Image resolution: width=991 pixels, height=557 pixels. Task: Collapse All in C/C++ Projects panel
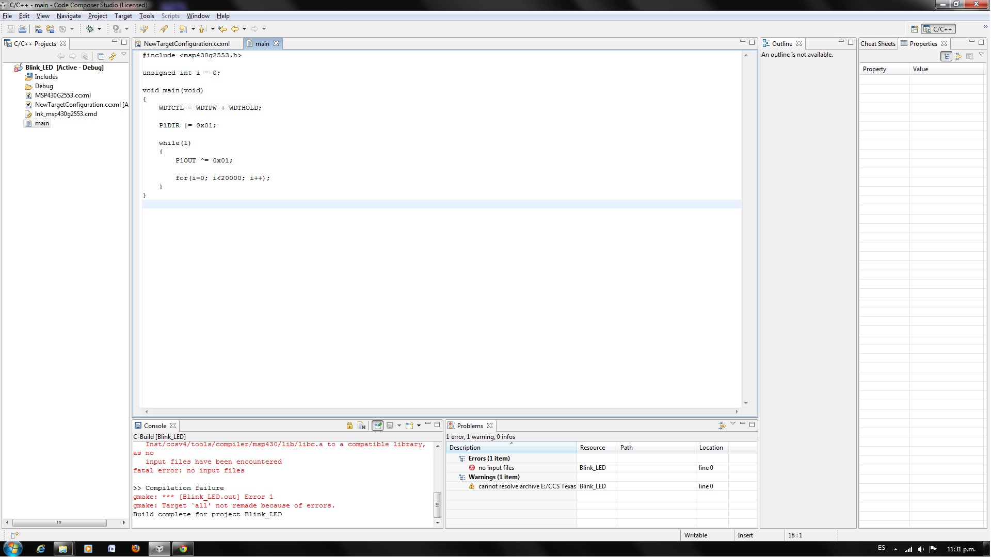point(101,56)
